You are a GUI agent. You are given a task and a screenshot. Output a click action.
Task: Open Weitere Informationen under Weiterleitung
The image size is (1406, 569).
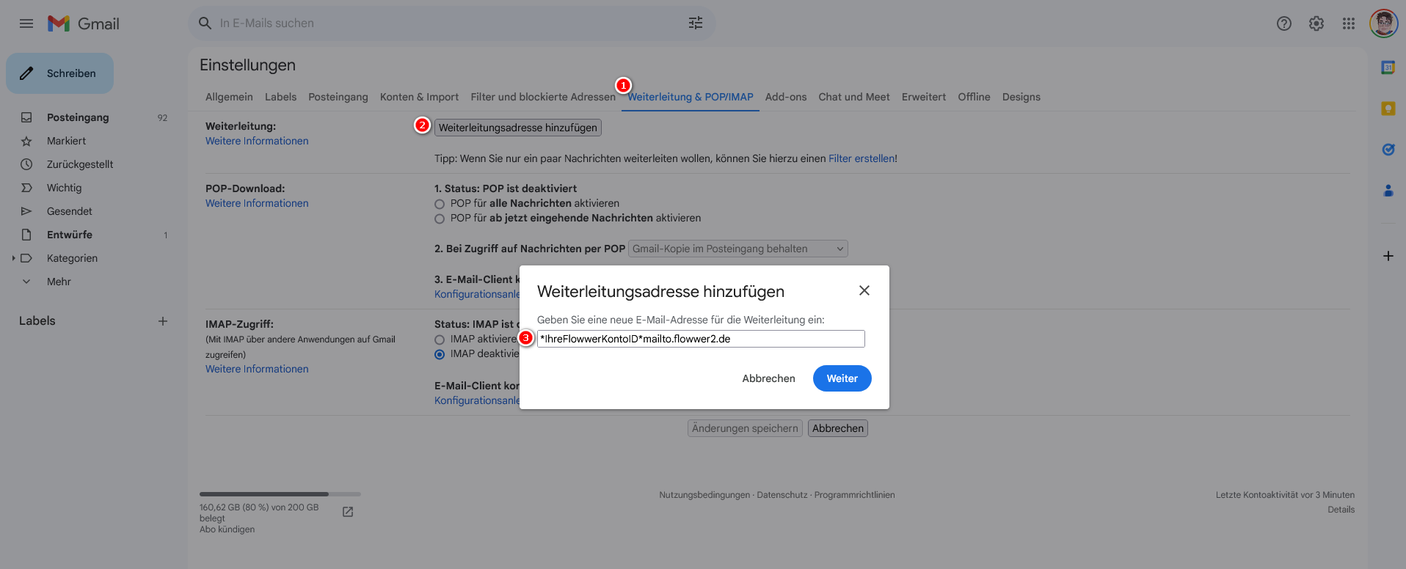tap(257, 141)
